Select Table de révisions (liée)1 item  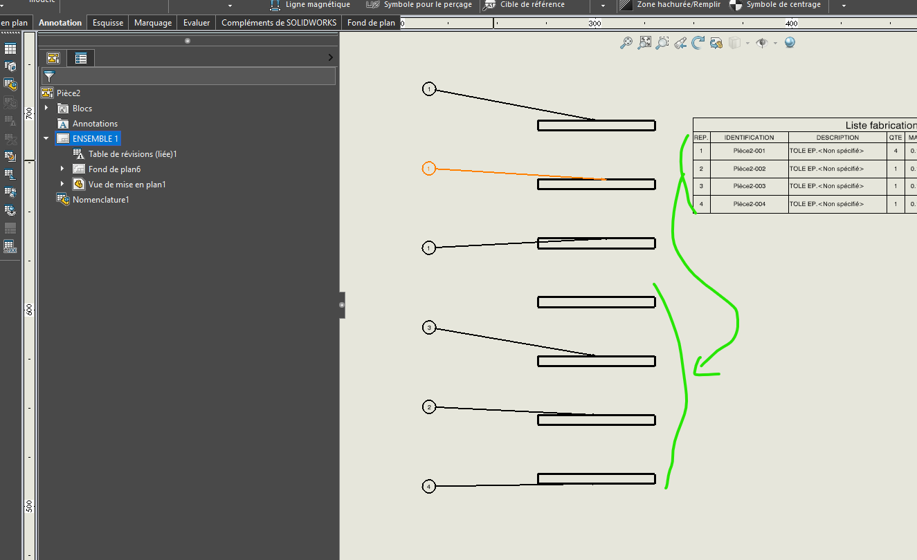coord(132,154)
